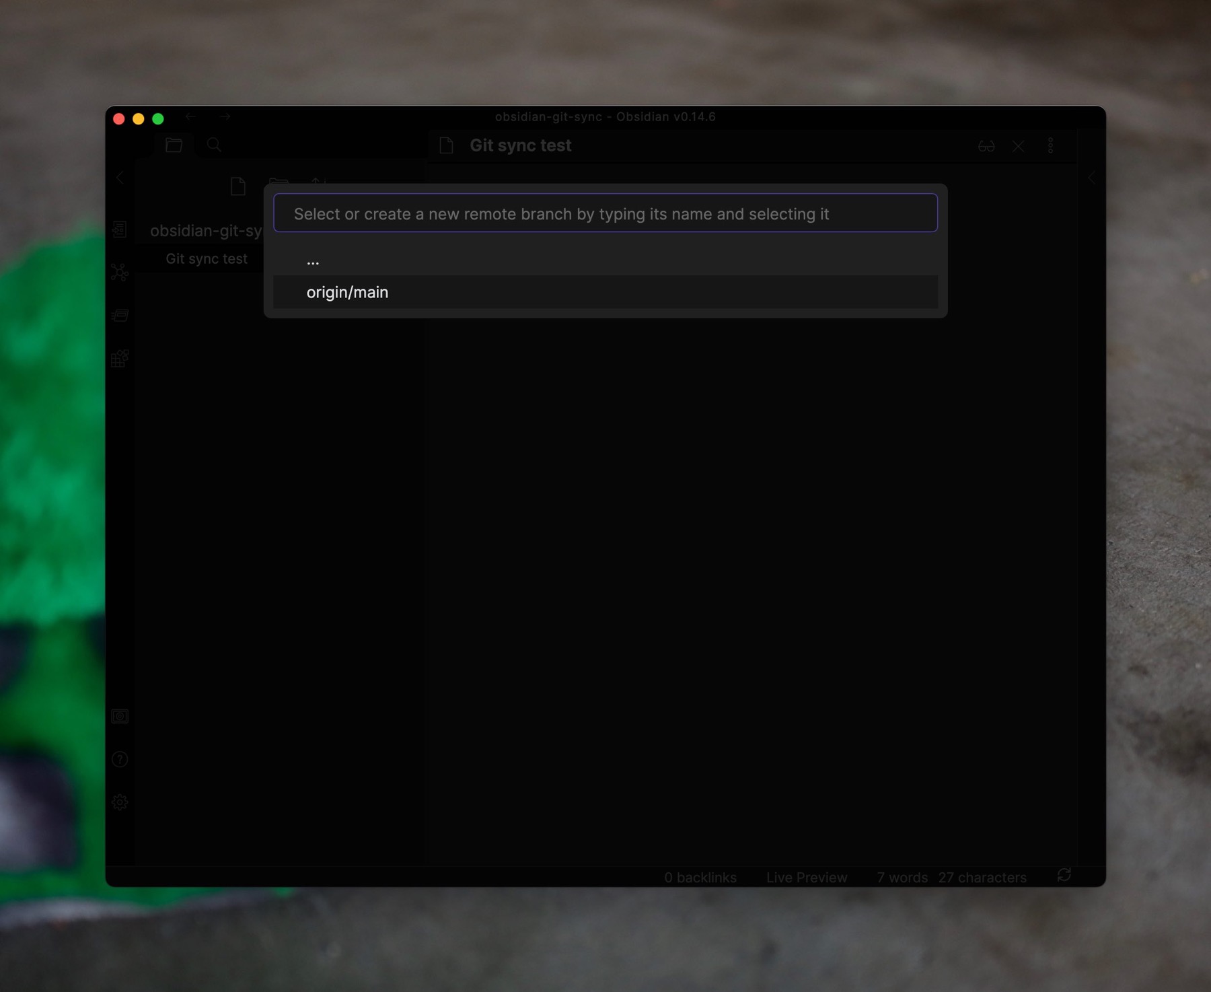Switch to the search tab
Screen dimensions: 1211x992
click(x=214, y=145)
